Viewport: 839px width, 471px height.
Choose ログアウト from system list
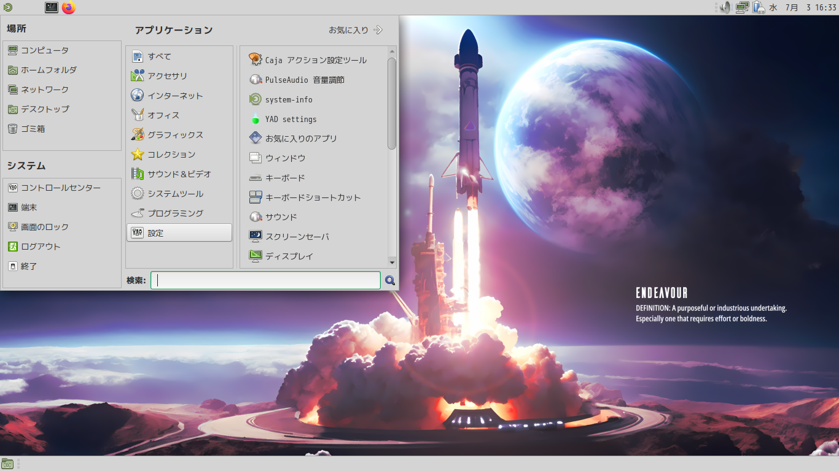point(62,247)
